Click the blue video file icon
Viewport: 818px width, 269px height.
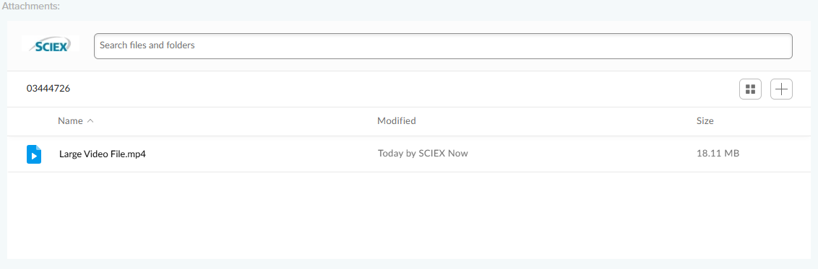pyautogui.click(x=34, y=154)
